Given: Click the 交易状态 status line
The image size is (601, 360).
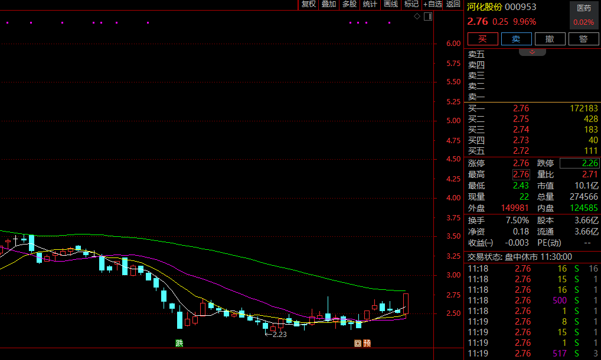Looking at the screenshot, I should tap(520, 257).
